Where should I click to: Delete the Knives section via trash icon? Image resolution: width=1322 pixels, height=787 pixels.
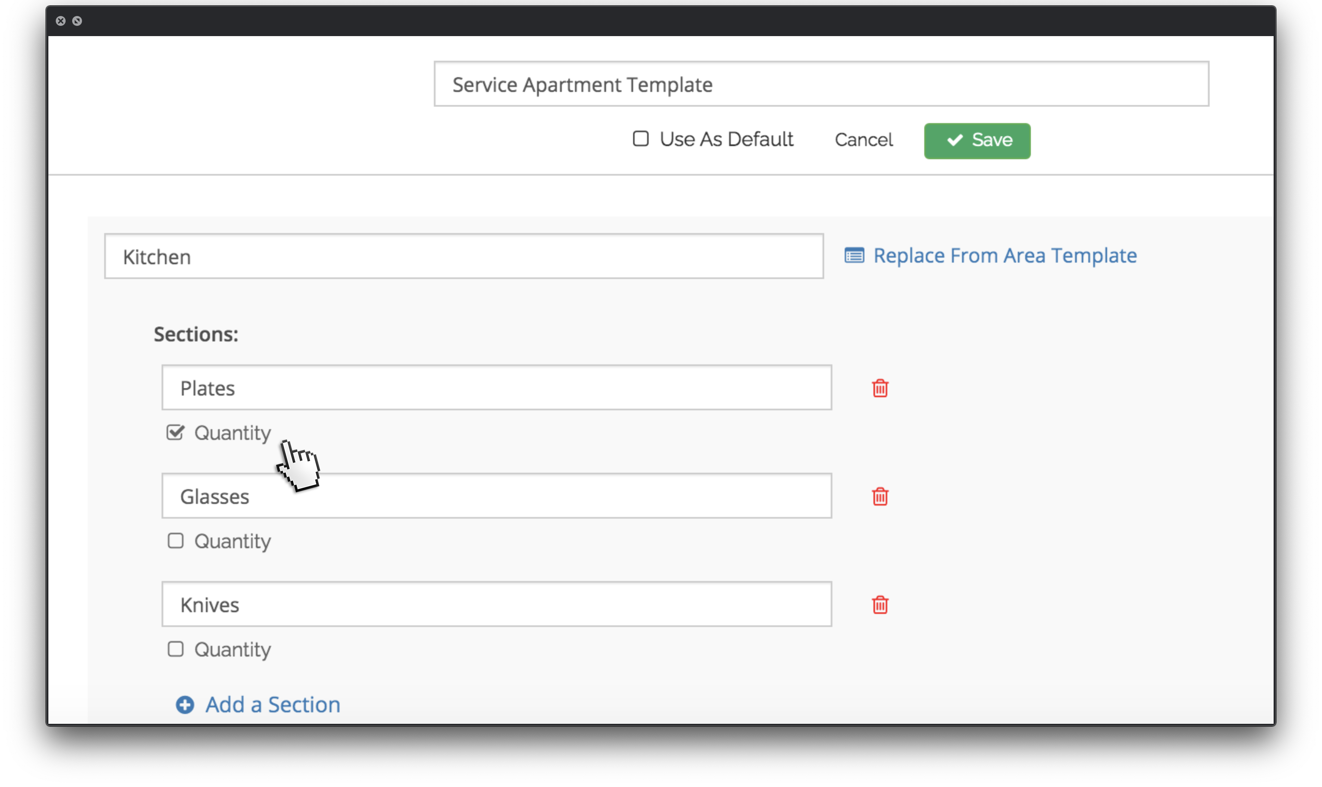[880, 604]
